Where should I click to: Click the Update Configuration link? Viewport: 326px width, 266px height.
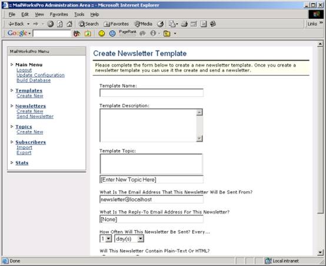click(x=41, y=75)
